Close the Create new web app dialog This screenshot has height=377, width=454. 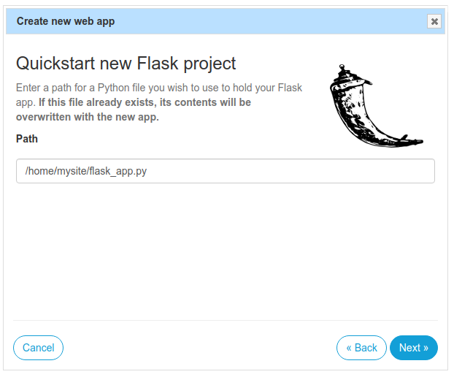tap(434, 21)
